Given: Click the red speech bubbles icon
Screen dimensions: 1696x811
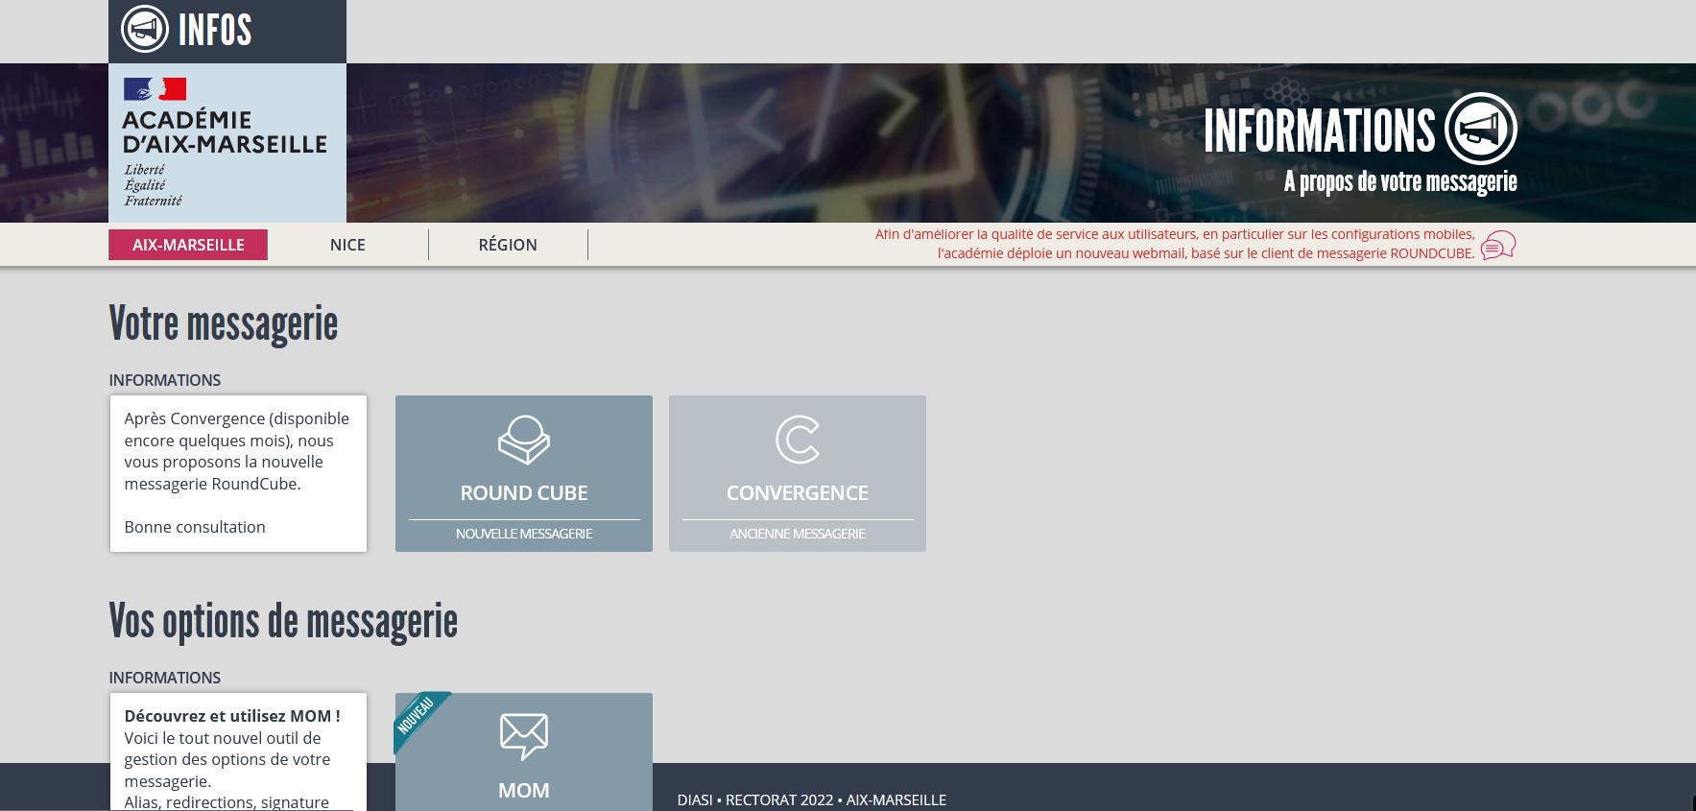Looking at the screenshot, I should (1497, 245).
